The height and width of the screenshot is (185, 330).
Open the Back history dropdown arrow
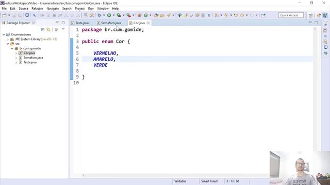click(x=246, y=15)
